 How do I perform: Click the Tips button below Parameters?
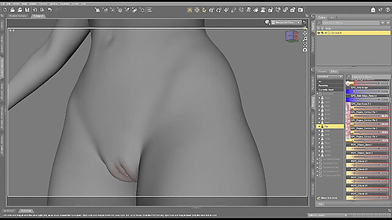pyautogui.click(x=320, y=204)
